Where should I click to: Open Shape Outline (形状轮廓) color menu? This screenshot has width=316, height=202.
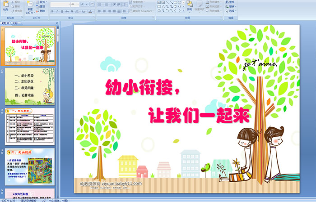(214, 6)
